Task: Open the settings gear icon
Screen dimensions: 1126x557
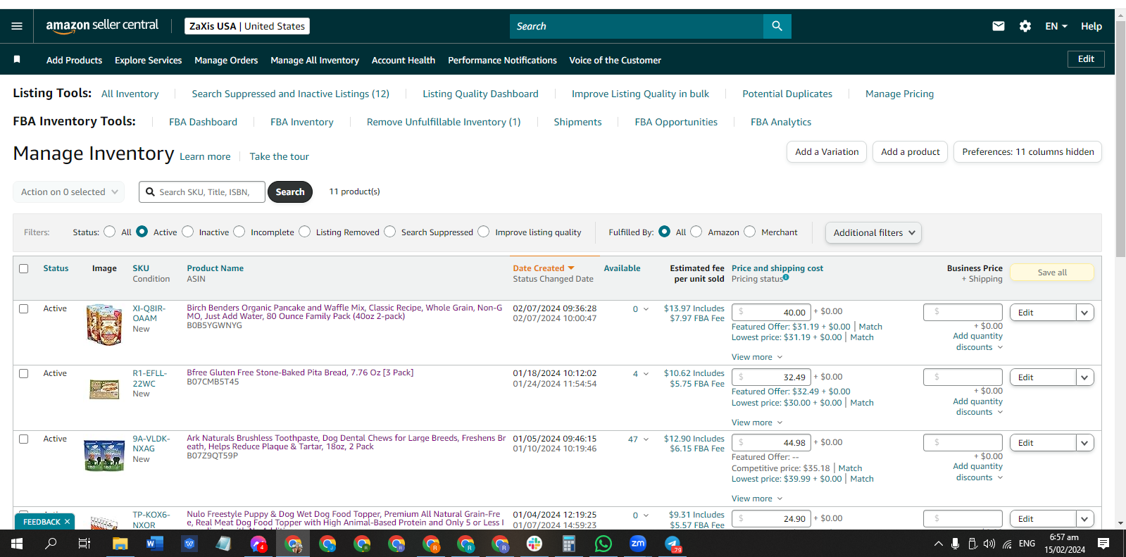Action: click(x=1025, y=26)
